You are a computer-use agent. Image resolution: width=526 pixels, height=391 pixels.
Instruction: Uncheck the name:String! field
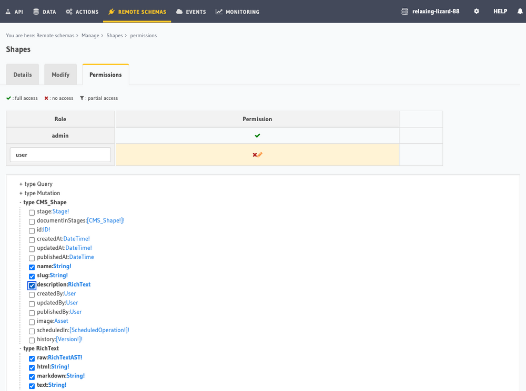[x=32, y=267]
